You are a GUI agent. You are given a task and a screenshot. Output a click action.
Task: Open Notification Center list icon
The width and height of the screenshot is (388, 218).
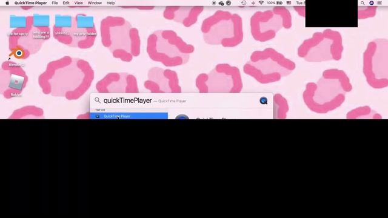pyautogui.click(x=380, y=3)
